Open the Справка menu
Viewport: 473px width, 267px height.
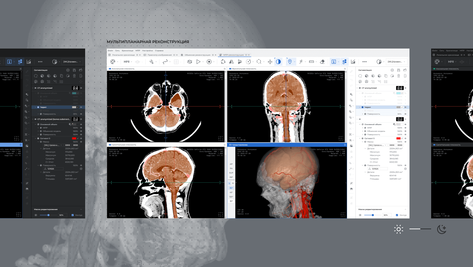(159, 51)
